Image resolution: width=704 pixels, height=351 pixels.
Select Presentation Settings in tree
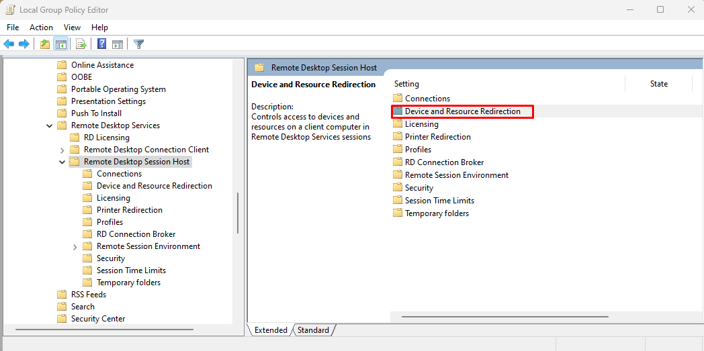pyautogui.click(x=108, y=101)
